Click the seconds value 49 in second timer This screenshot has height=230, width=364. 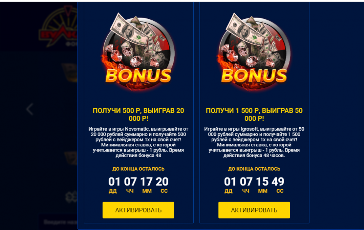[278, 182]
